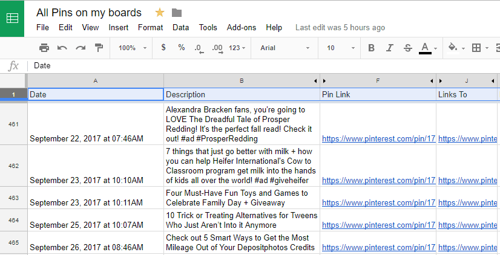Expand hidden columns before column F
Viewport: 500px width, 255px height.
click(324, 81)
